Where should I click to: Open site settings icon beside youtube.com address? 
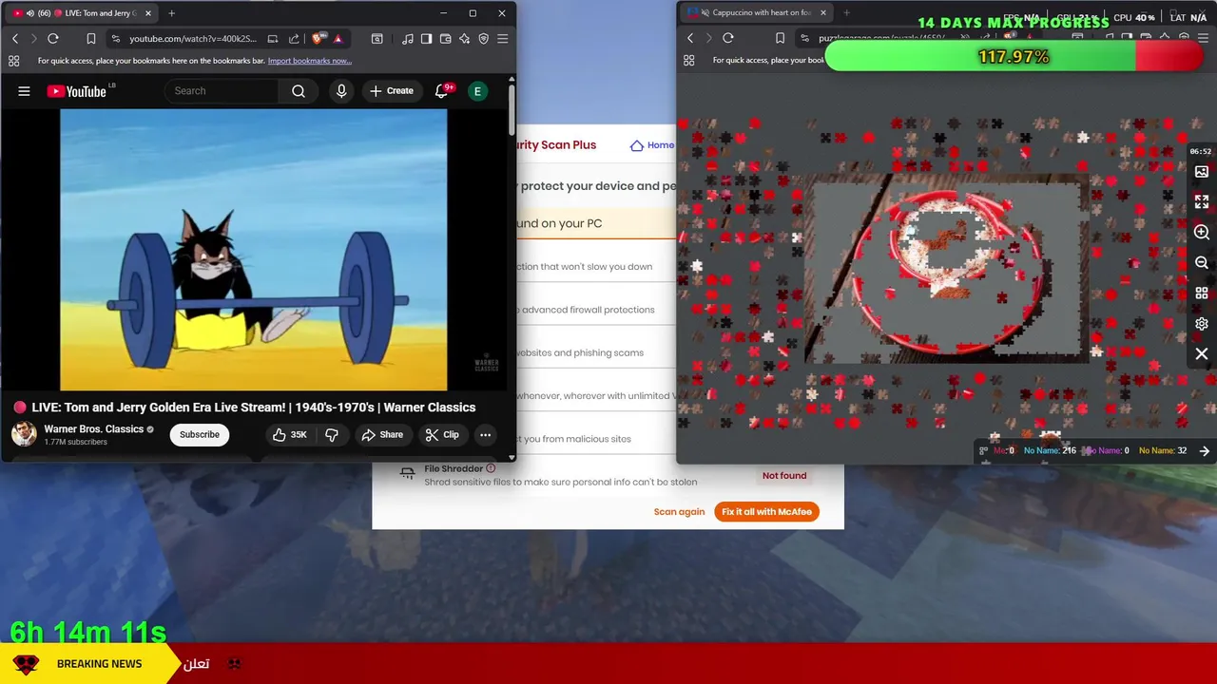coord(116,39)
